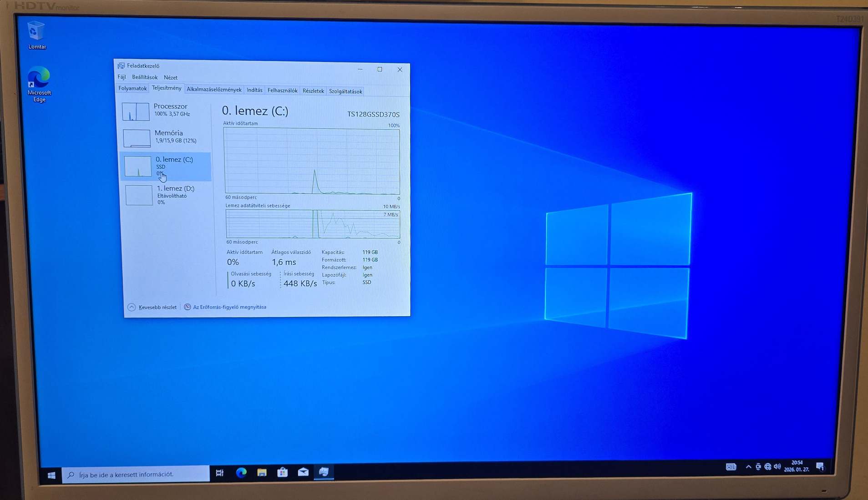Go to the Indítás tab

(254, 90)
